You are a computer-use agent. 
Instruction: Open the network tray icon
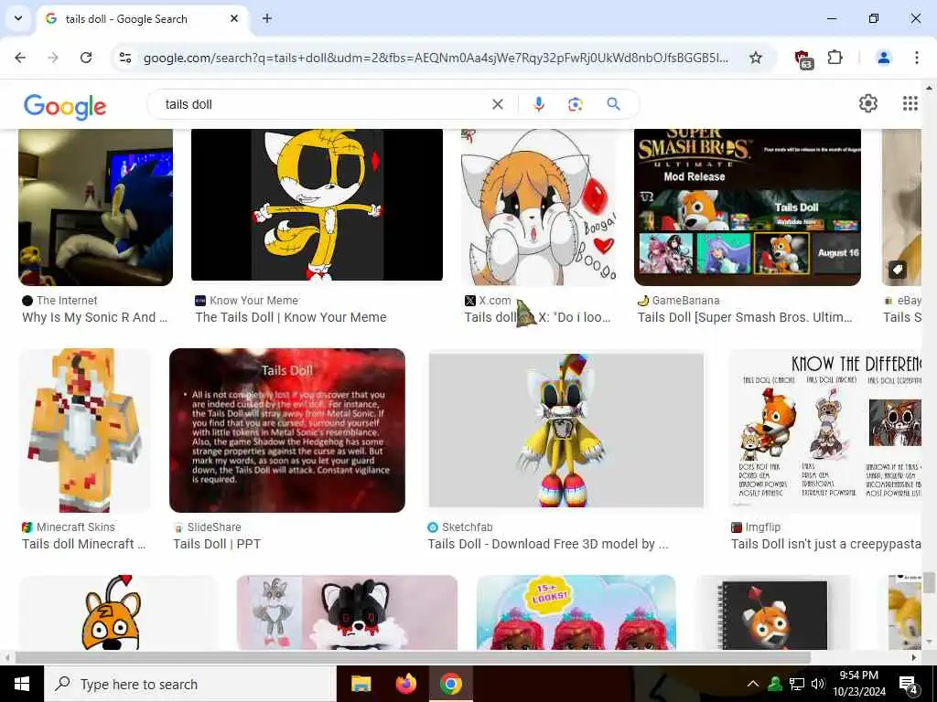796,684
